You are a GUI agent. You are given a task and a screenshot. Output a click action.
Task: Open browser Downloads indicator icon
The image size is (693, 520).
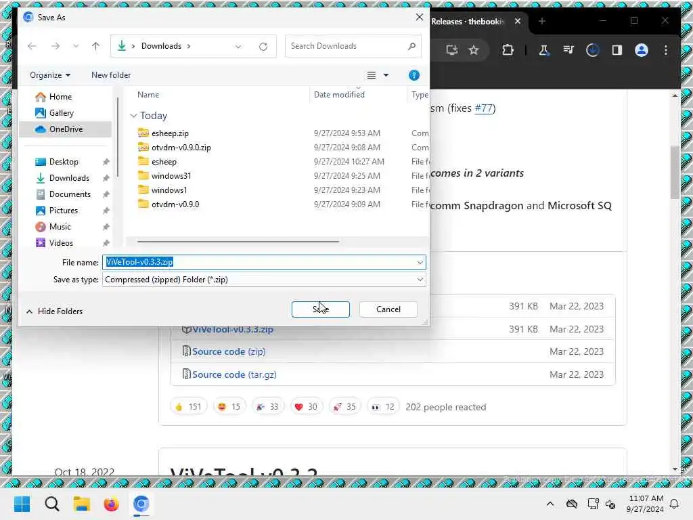pos(592,50)
